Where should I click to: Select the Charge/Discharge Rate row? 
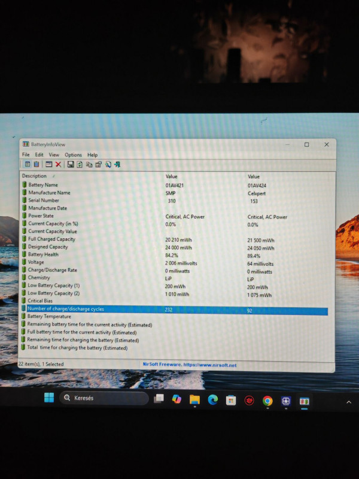pyautogui.click(x=175, y=270)
